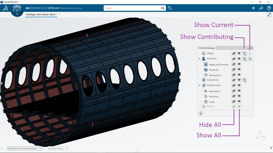Collapse the FE Models tree node
Viewport: 273px width, 153px height.
pos(200,59)
